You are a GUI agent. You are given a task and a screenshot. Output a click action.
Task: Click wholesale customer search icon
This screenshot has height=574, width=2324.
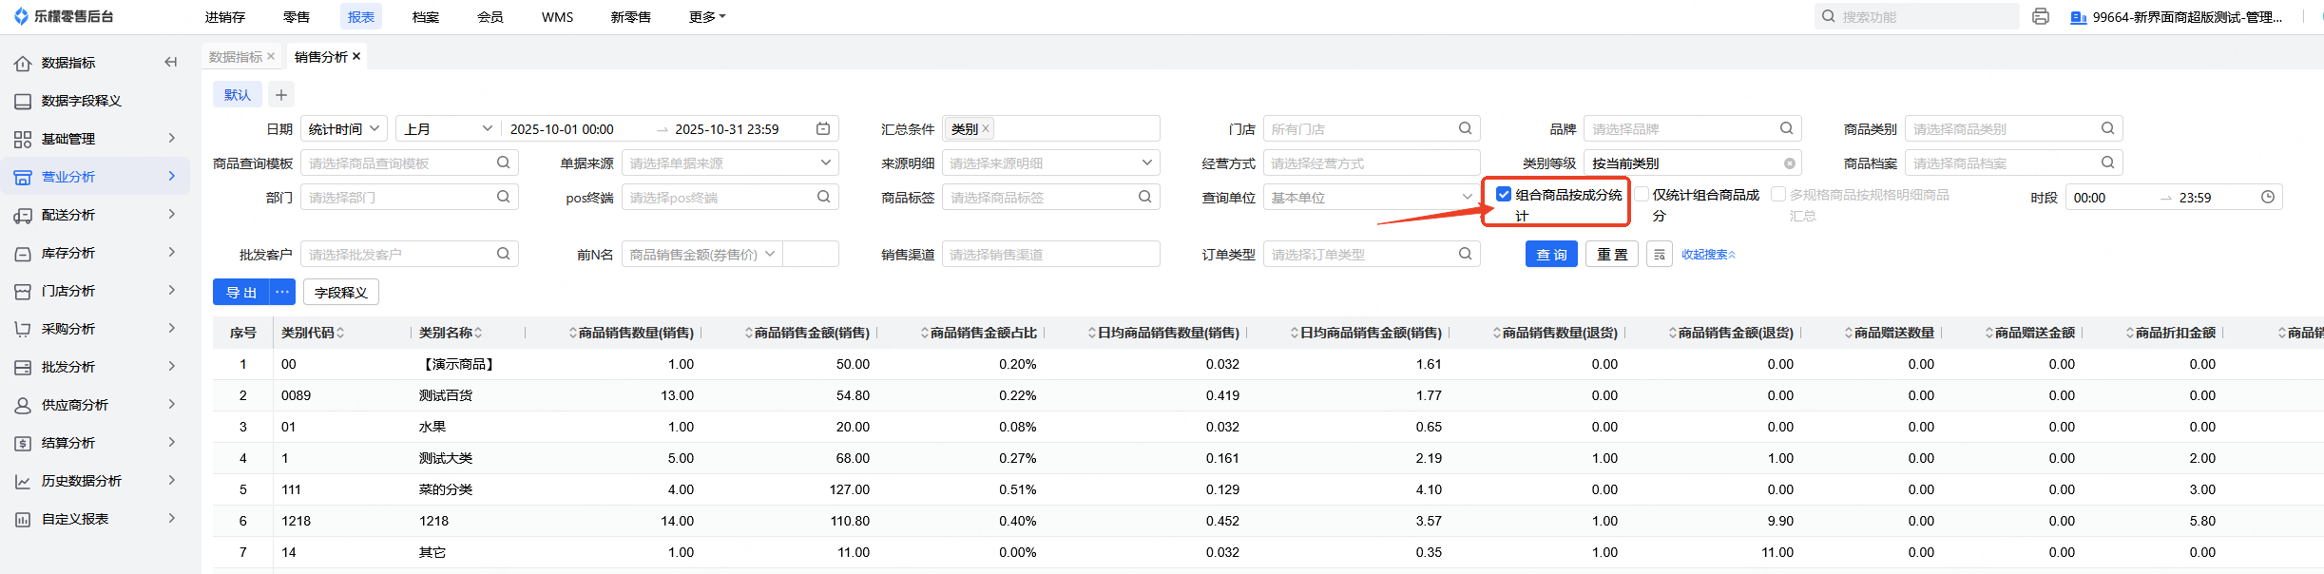pyautogui.click(x=503, y=254)
